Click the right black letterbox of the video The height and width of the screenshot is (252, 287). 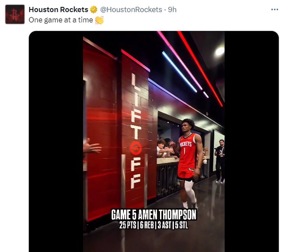[252, 141]
